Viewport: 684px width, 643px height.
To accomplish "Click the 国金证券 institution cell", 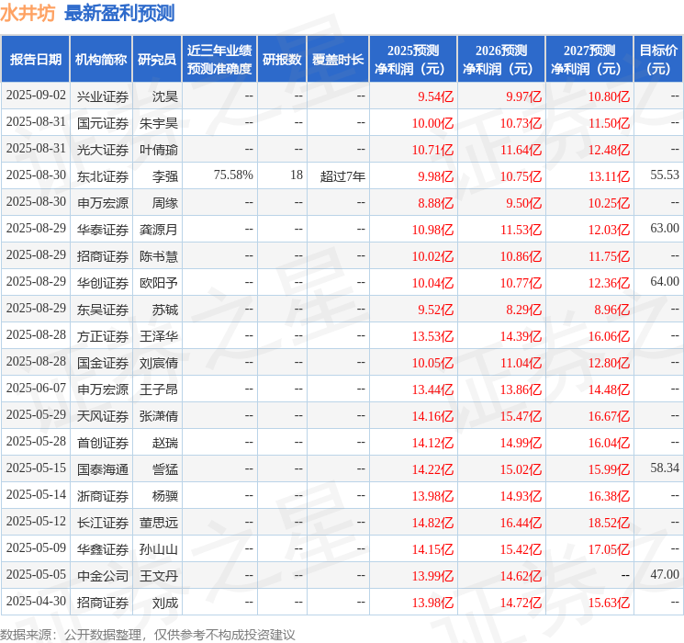I will [103, 363].
